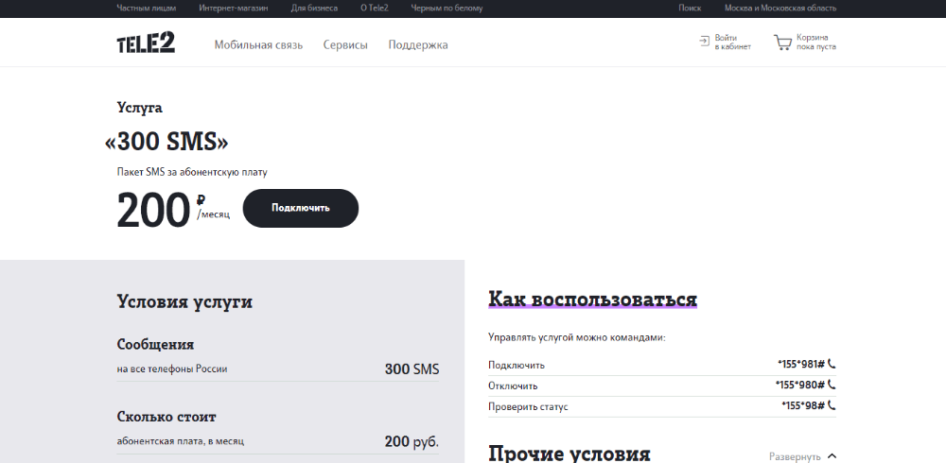
Task: Click phone icon next to *155*98#
Action: 832,405
